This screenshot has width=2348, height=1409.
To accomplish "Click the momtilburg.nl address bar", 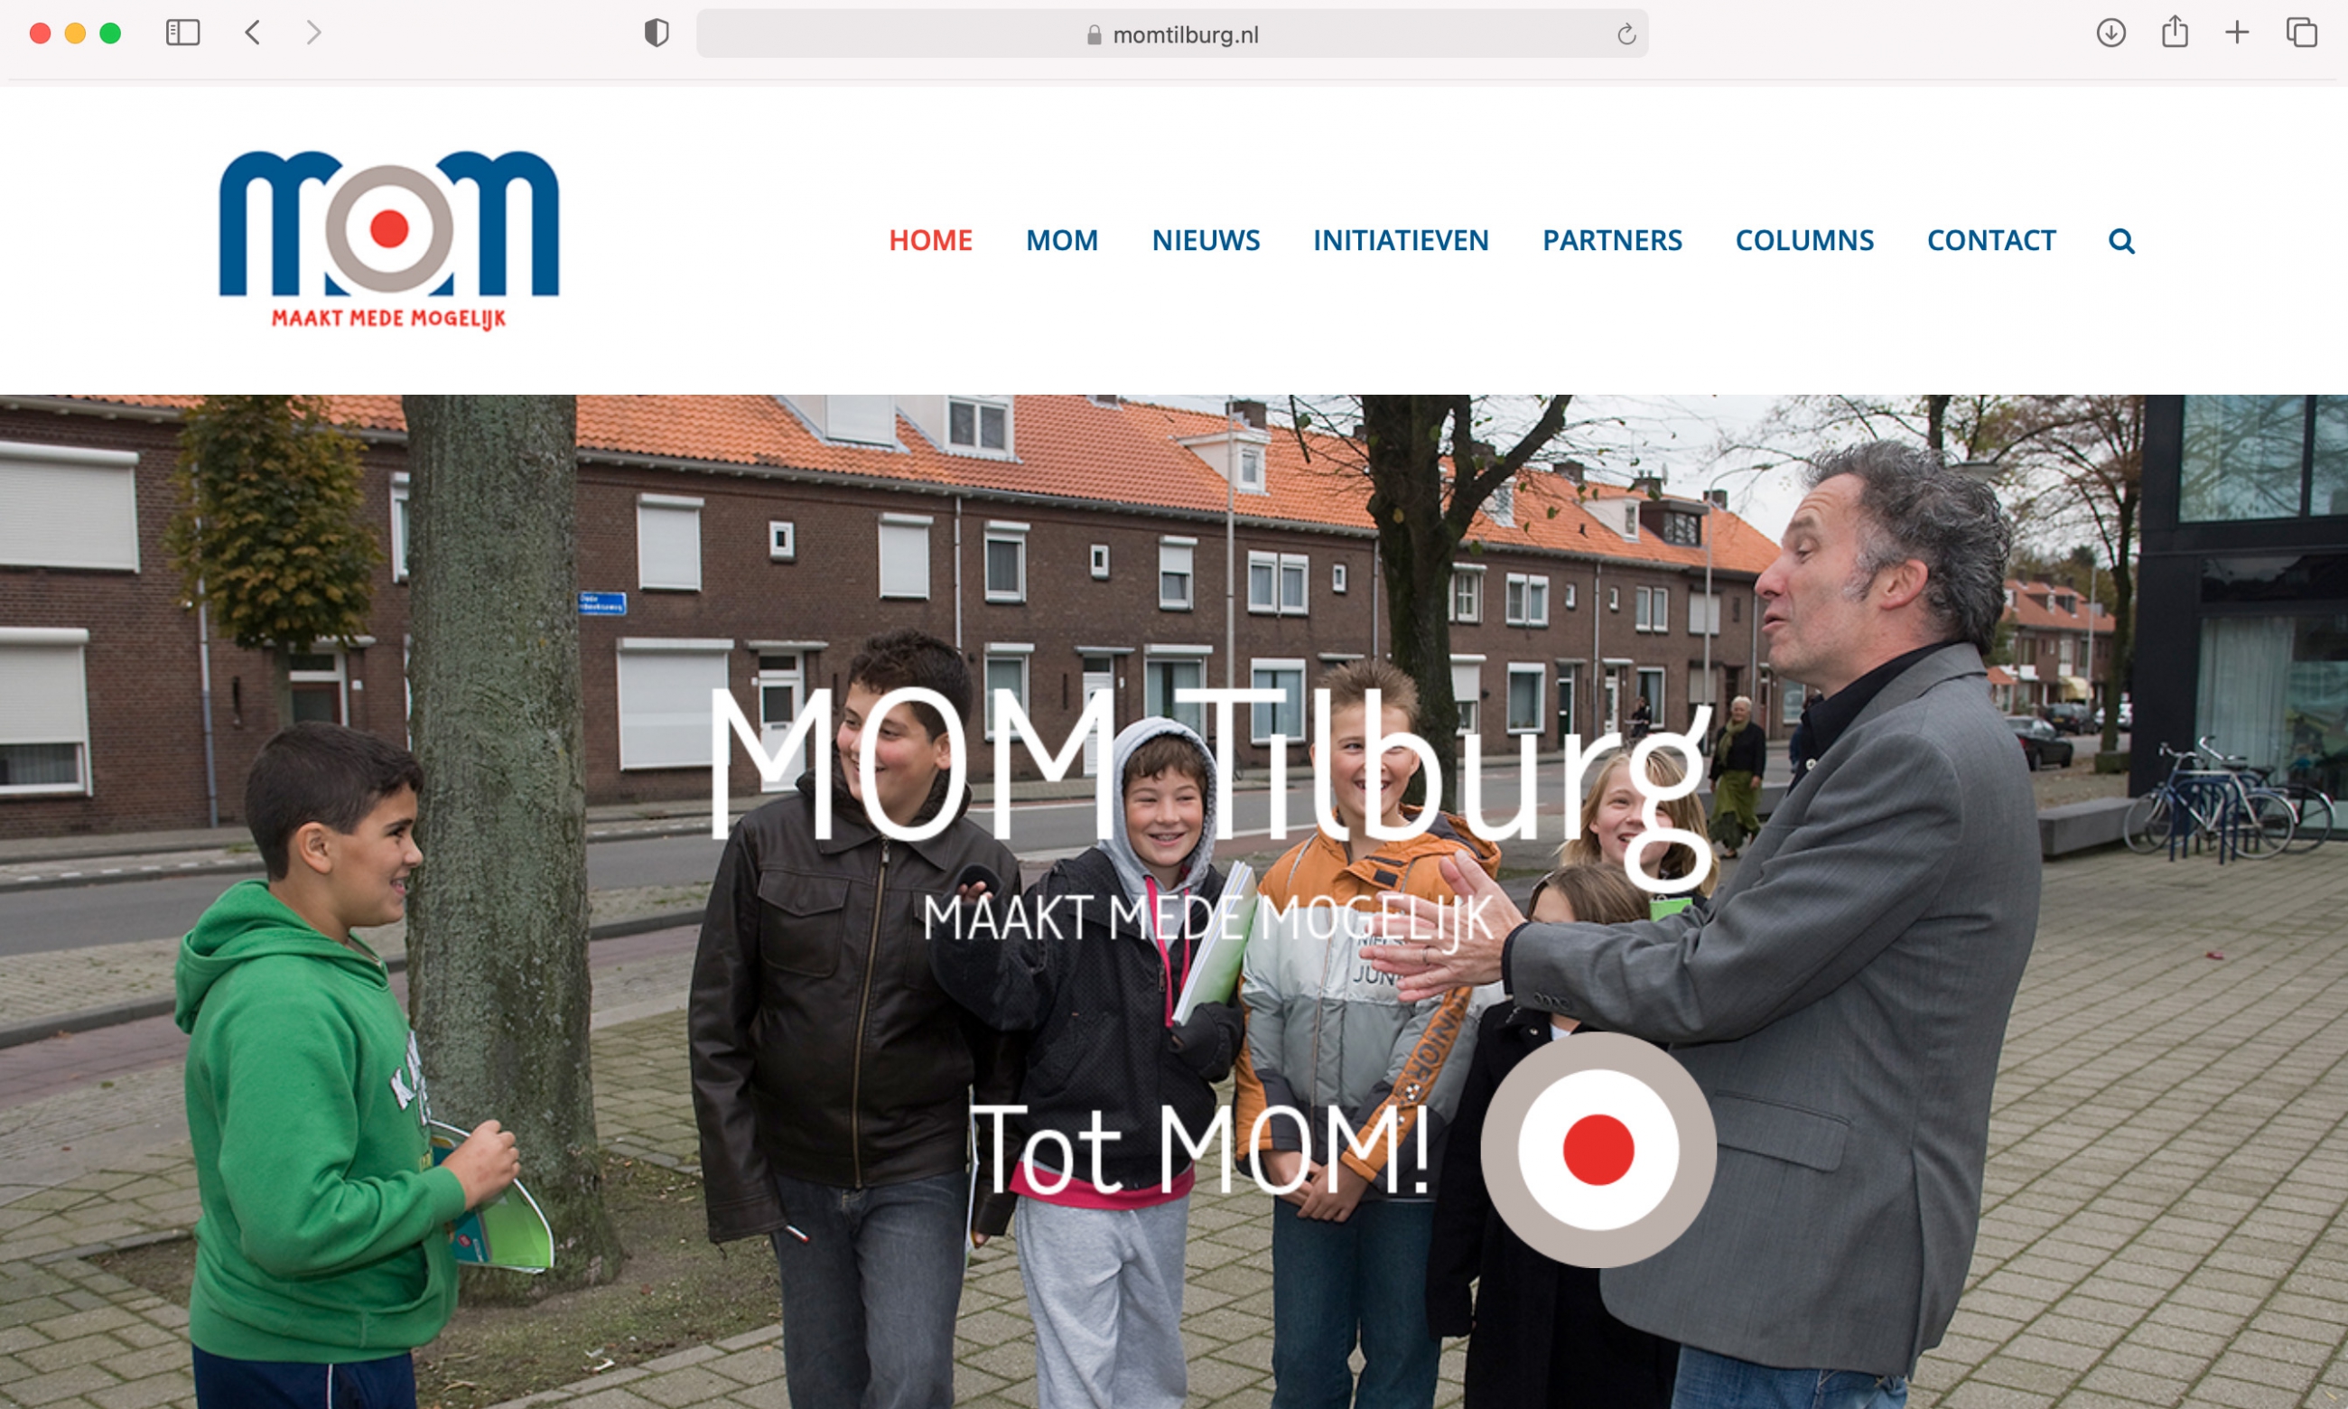I will click(1172, 34).
